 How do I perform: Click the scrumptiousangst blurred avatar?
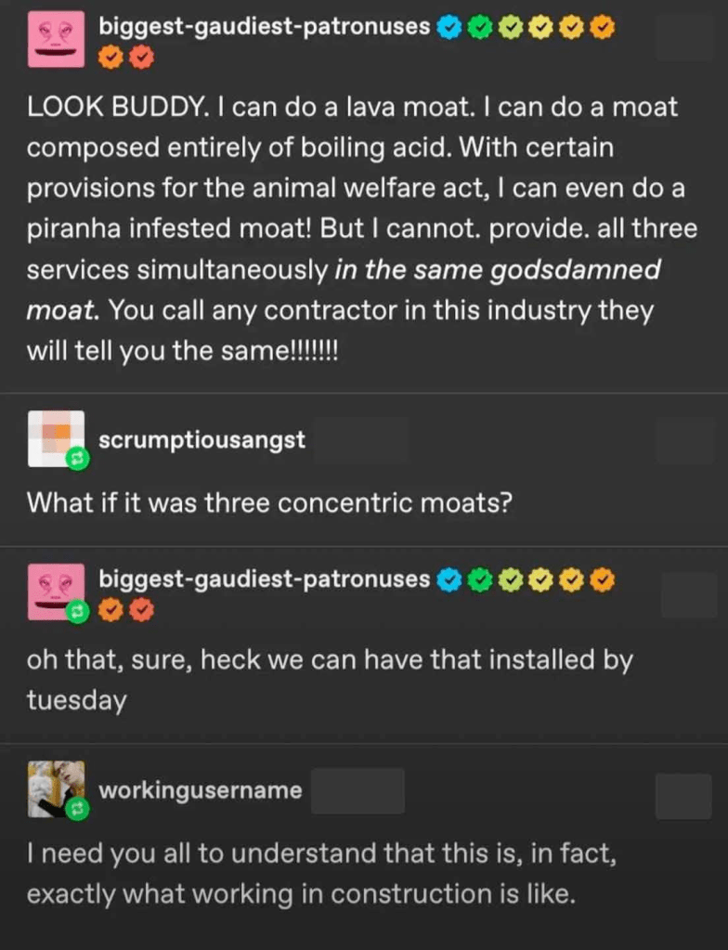[x=56, y=438]
